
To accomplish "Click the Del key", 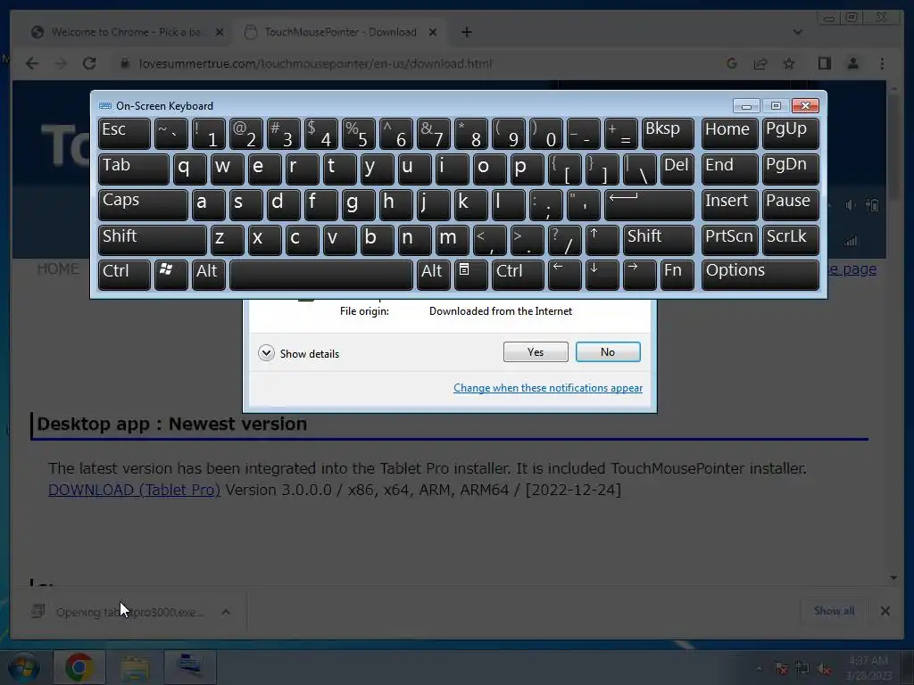I will [x=677, y=169].
